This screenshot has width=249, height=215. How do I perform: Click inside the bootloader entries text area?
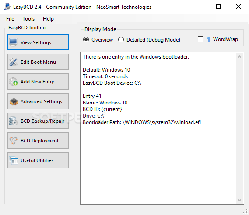[158, 128]
